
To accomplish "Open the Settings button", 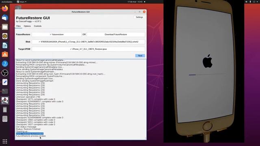I will pyautogui.click(x=139, y=17).
